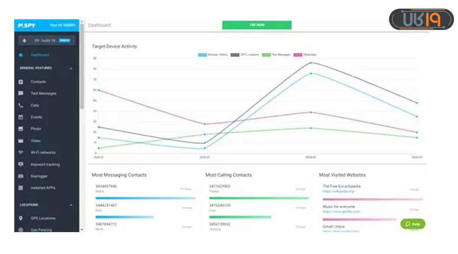Collapse the General Features section
The height and width of the screenshot is (254, 458).
[x=71, y=68]
